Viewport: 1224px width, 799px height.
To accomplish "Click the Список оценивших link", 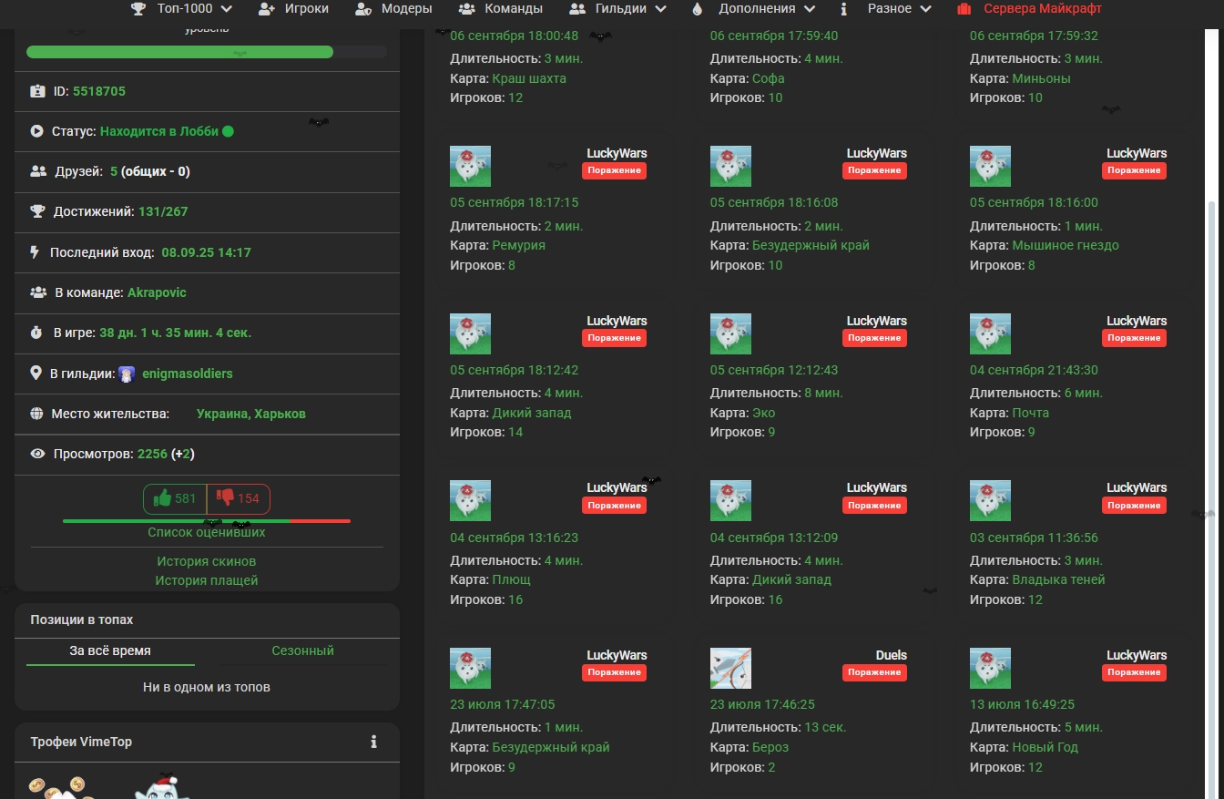I will pyautogui.click(x=207, y=532).
